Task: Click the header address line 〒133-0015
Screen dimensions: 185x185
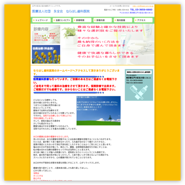Action: click(x=136, y=13)
